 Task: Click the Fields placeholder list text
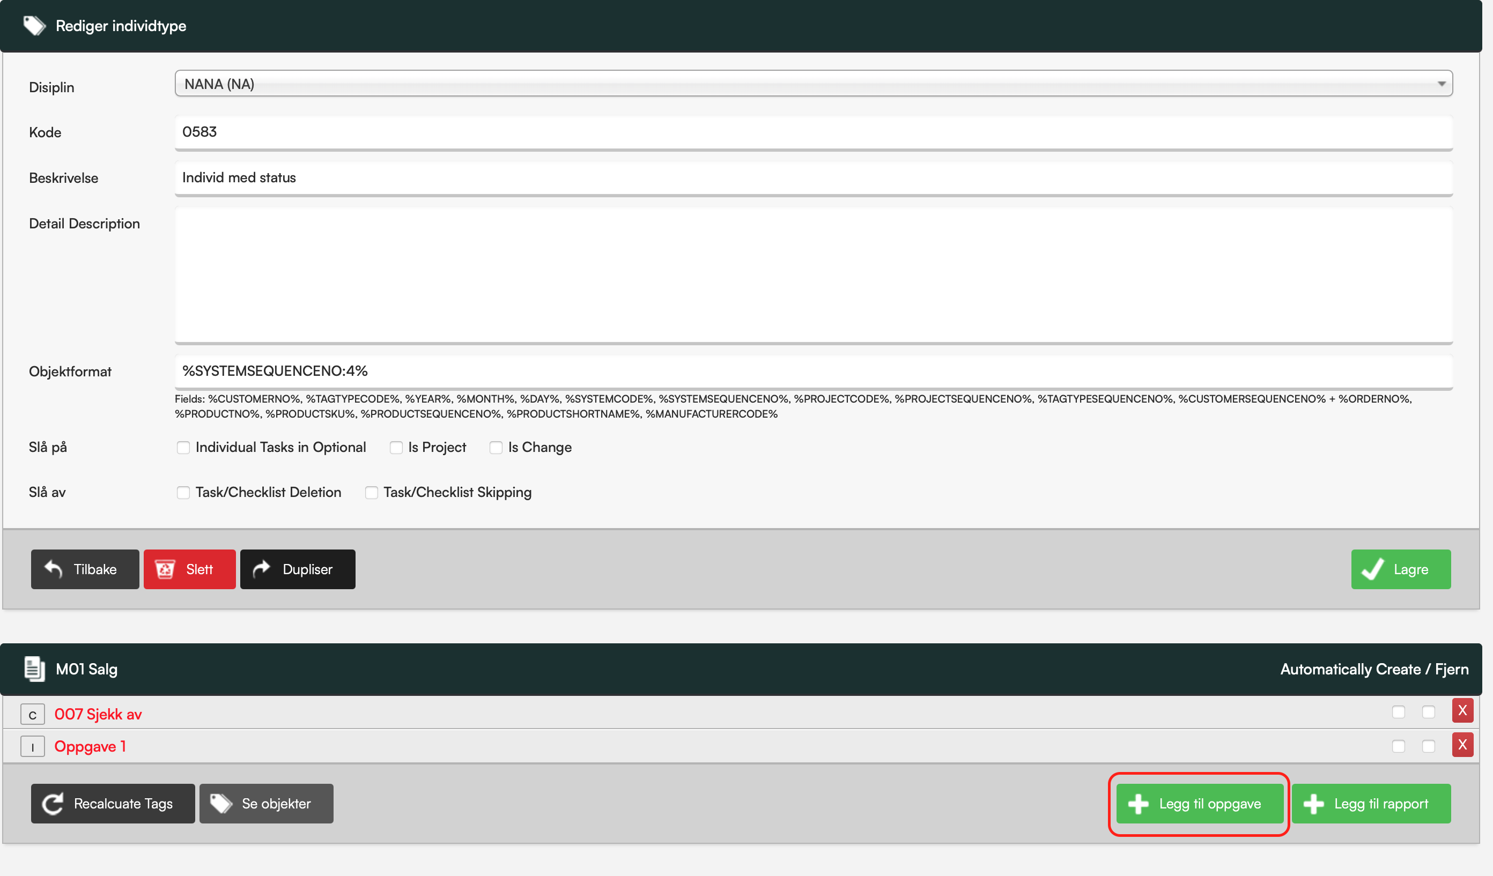tap(793, 406)
